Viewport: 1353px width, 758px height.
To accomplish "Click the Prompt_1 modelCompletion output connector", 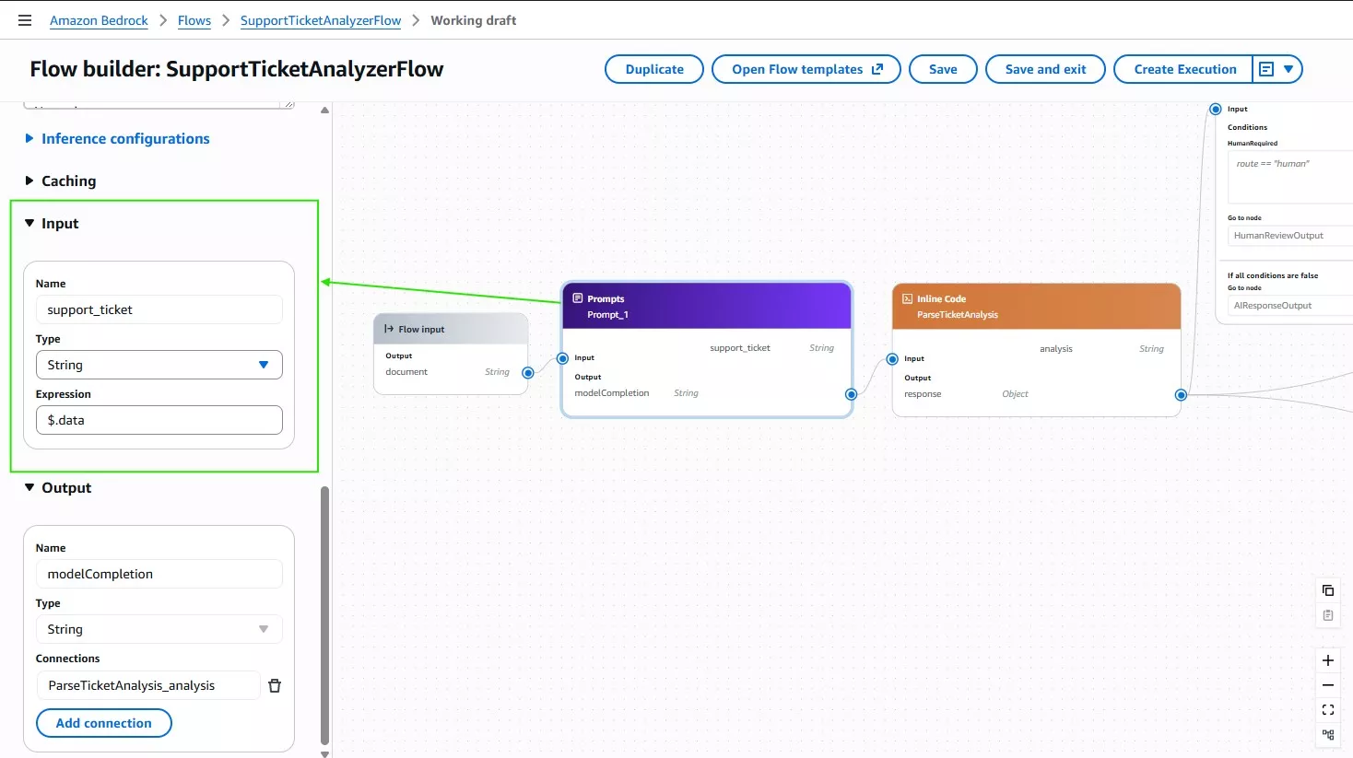I will [852, 394].
